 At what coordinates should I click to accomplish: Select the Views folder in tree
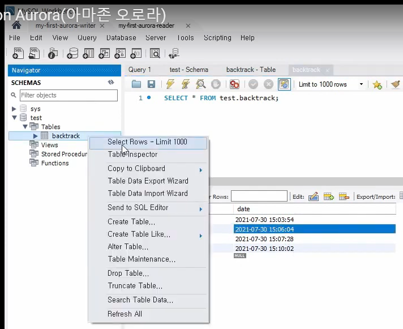point(49,145)
